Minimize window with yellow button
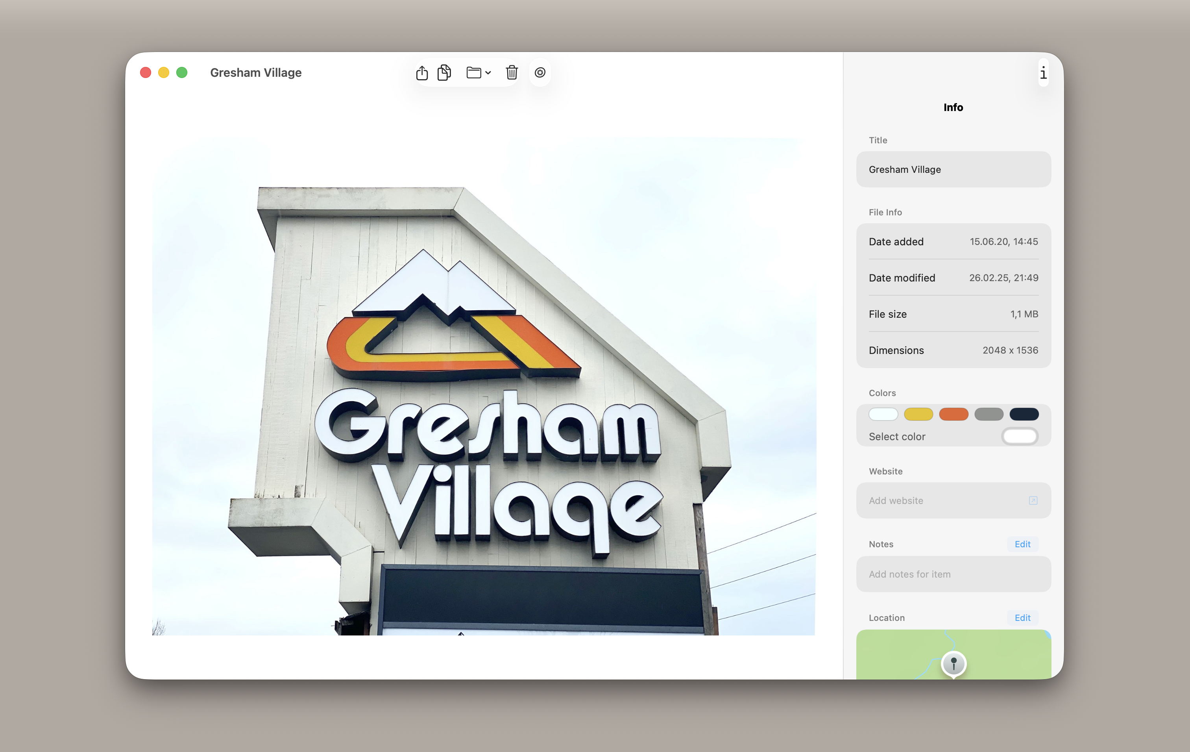 164,73
